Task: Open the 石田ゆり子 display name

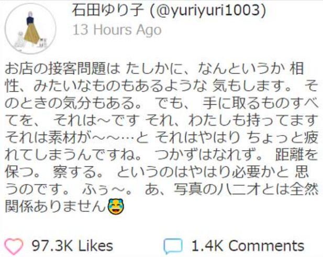Action: point(108,10)
